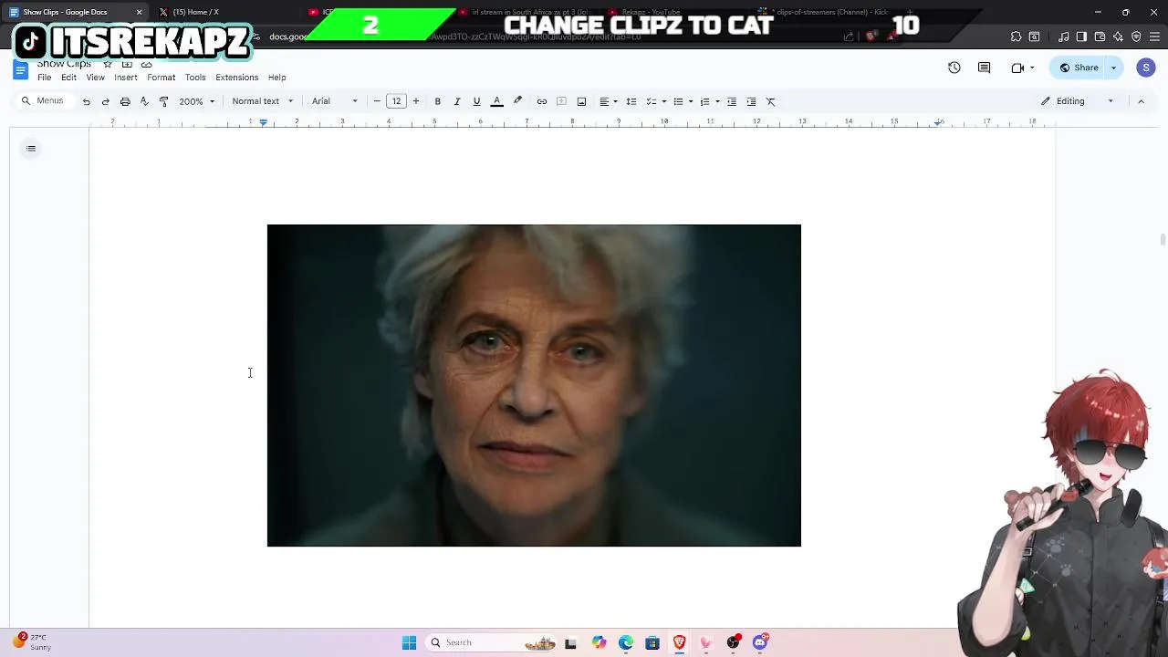
Task: Increase font size with plus button
Action: (x=416, y=101)
